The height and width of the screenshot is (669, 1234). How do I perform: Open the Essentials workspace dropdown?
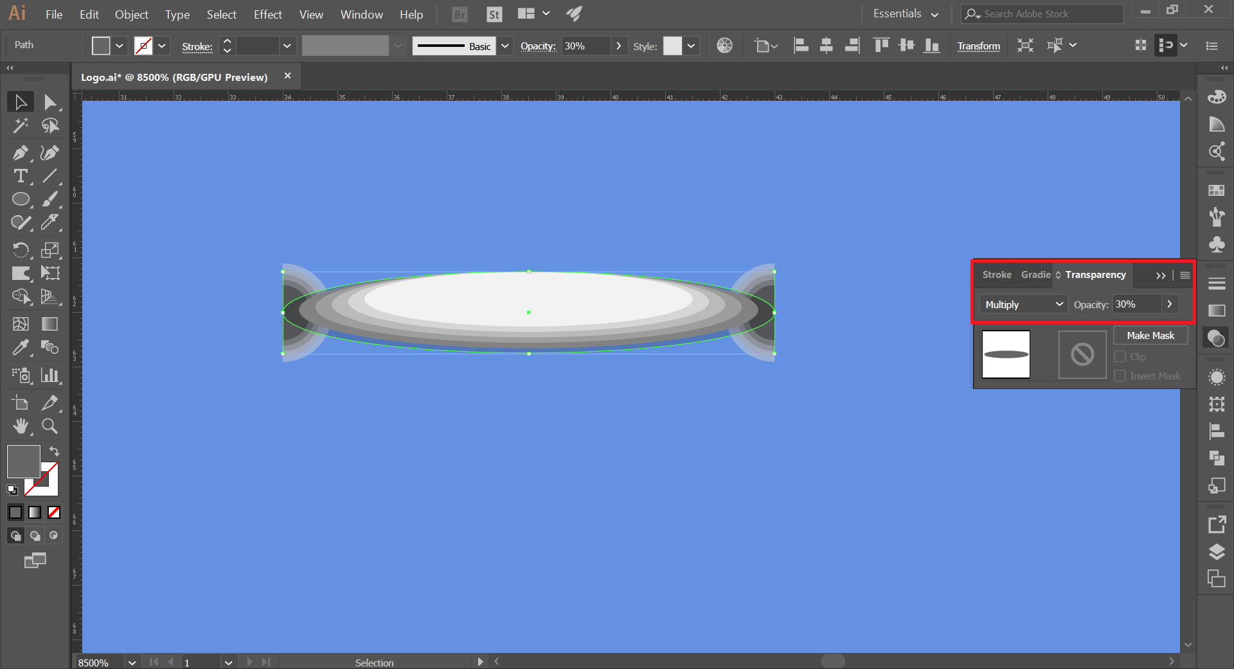[x=906, y=13]
